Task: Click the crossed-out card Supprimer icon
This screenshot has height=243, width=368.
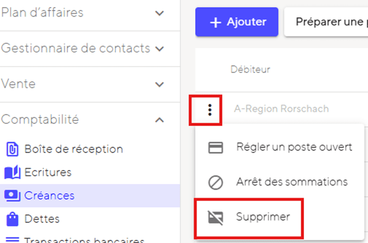Action: (215, 217)
